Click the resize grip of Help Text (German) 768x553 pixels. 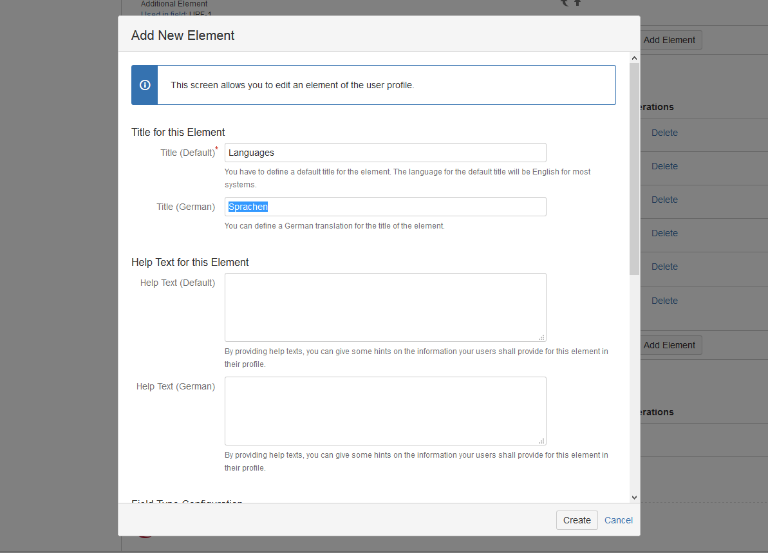[543, 440]
